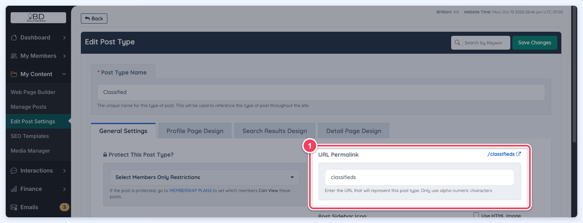Click the URL Permalink field with classifieds

click(419, 177)
